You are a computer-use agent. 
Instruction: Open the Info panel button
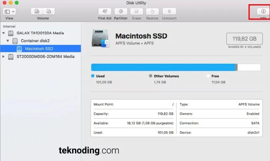click(x=263, y=11)
